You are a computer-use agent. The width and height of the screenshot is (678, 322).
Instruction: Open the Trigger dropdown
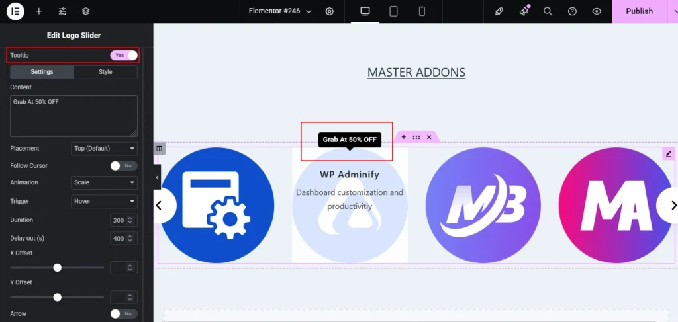click(x=104, y=201)
